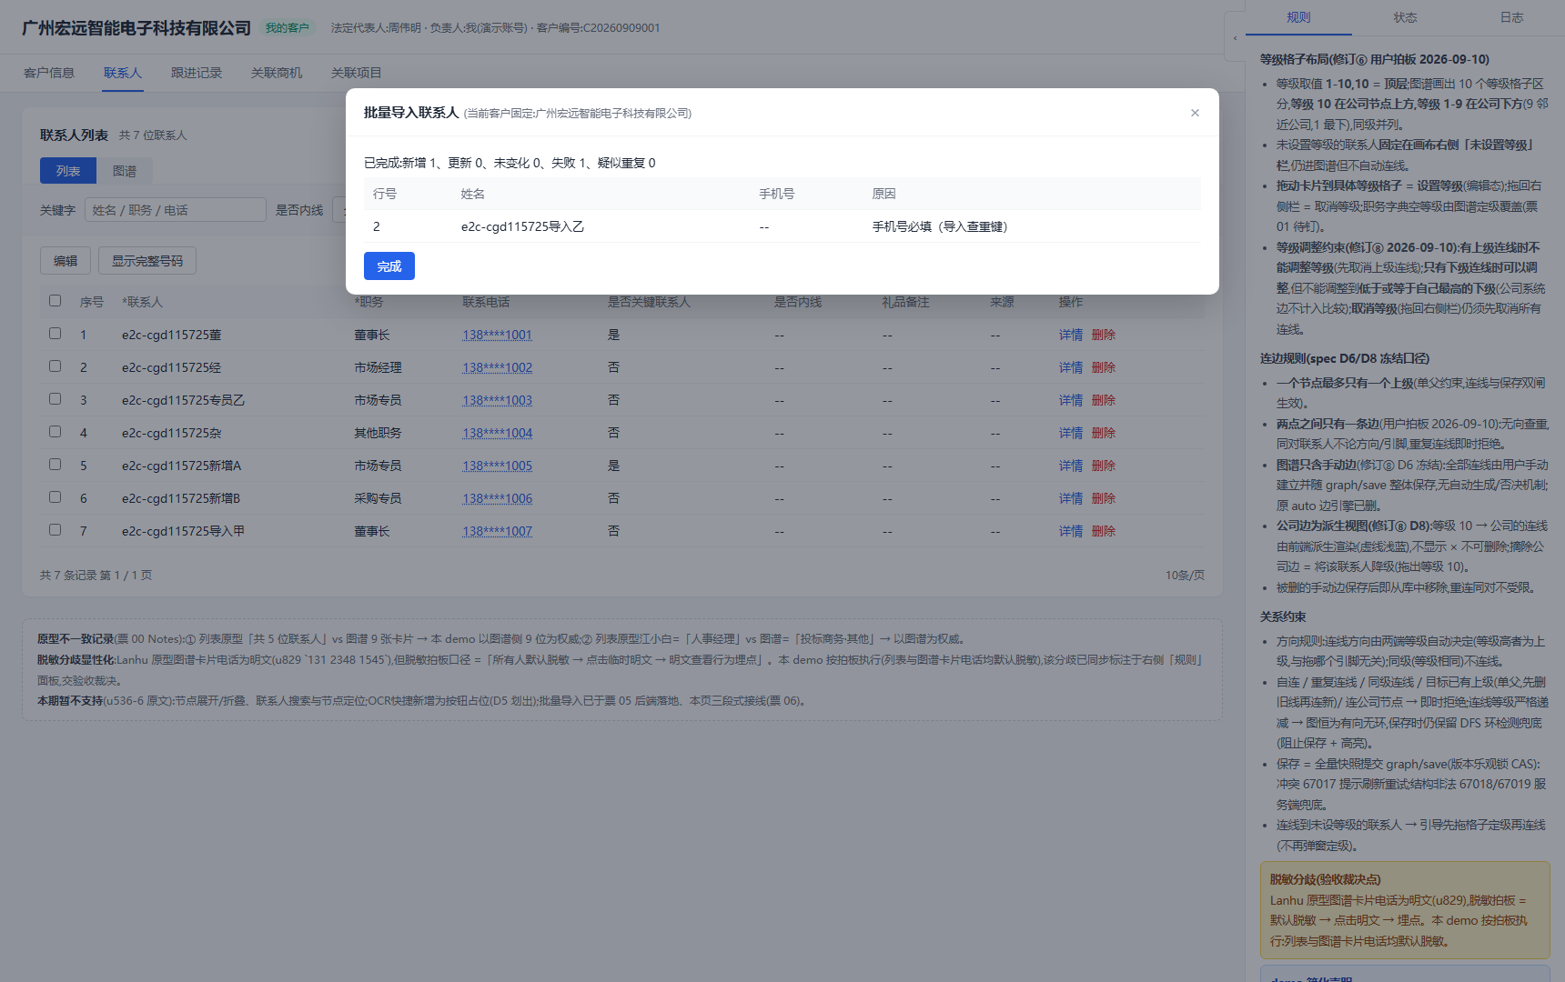Go to the 关联商机 tab

277,73
